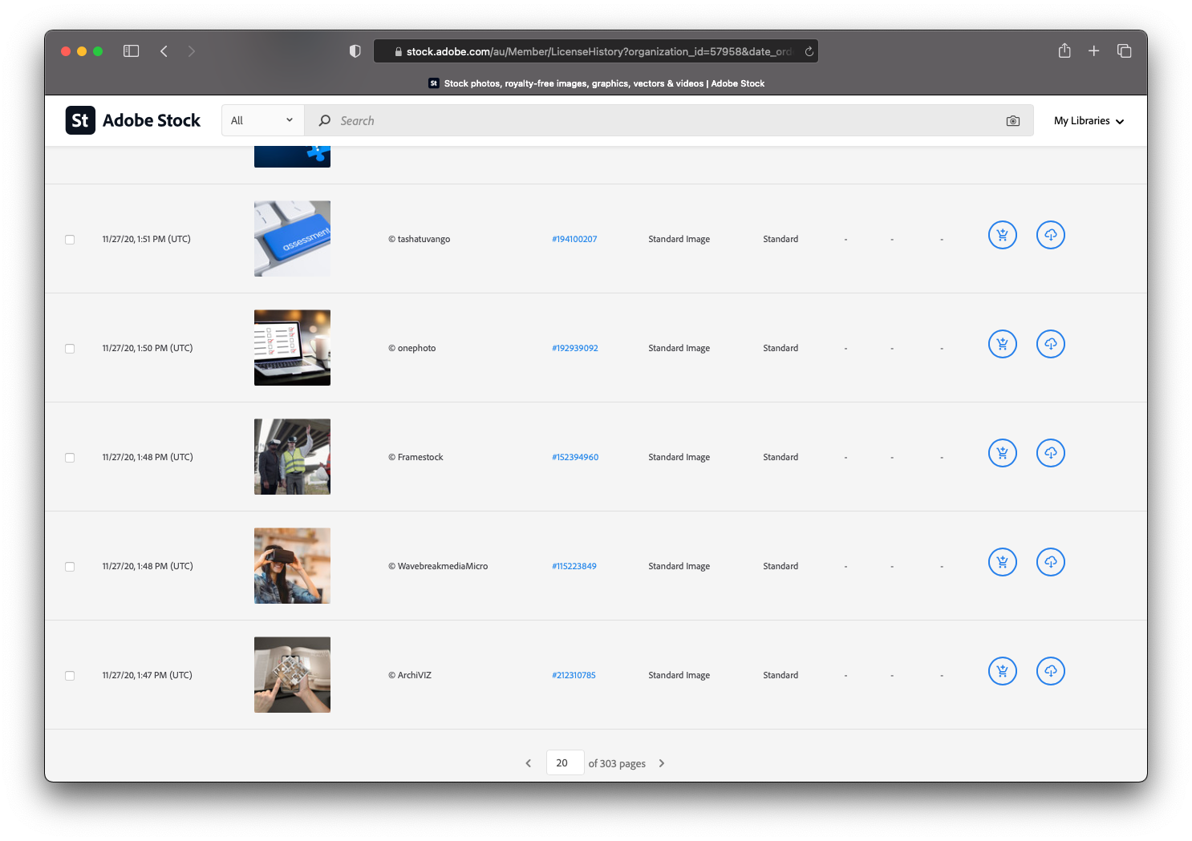This screenshot has width=1192, height=841.
Task: Open asset link #194100207
Action: tap(574, 239)
